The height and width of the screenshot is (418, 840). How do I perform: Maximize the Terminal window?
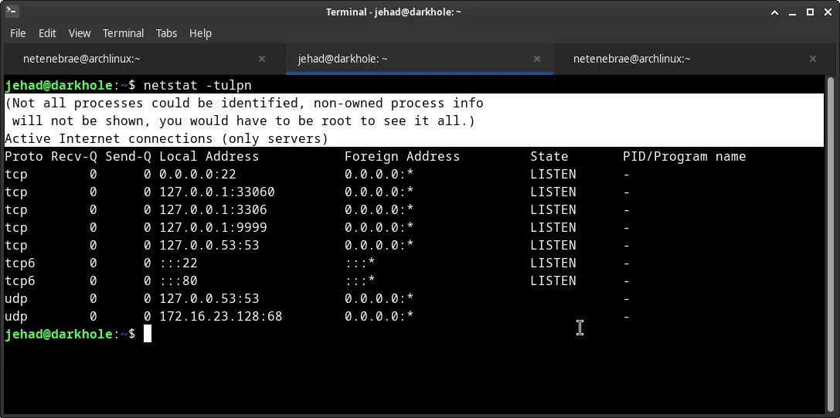click(811, 12)
